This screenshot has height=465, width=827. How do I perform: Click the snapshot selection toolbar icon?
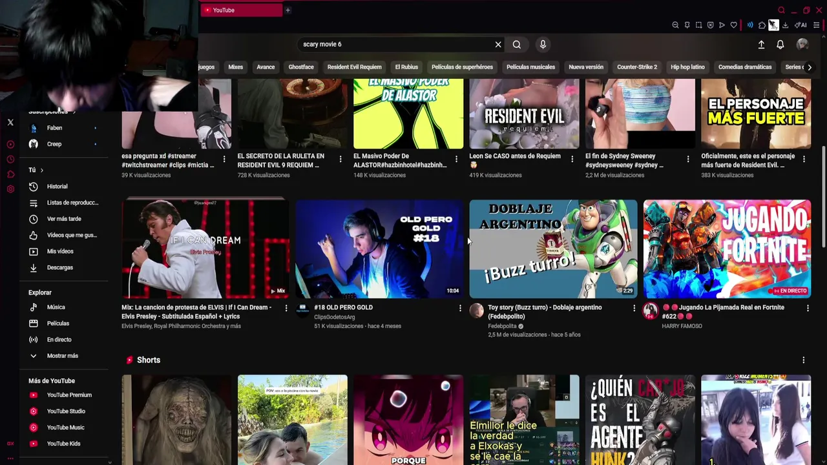(x=698, y=25)
